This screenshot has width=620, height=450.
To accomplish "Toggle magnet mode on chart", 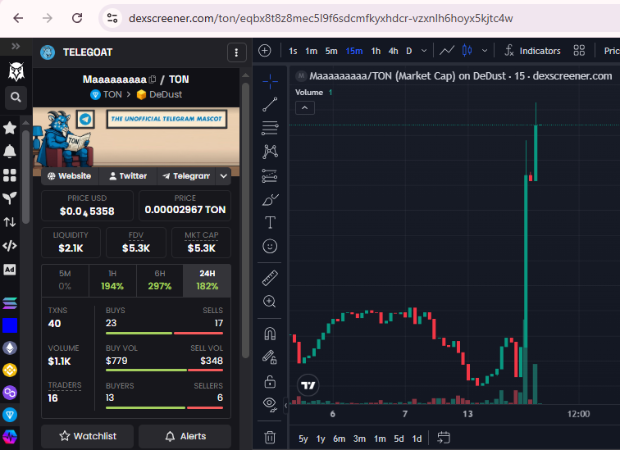I will click(x=270, y=334).
